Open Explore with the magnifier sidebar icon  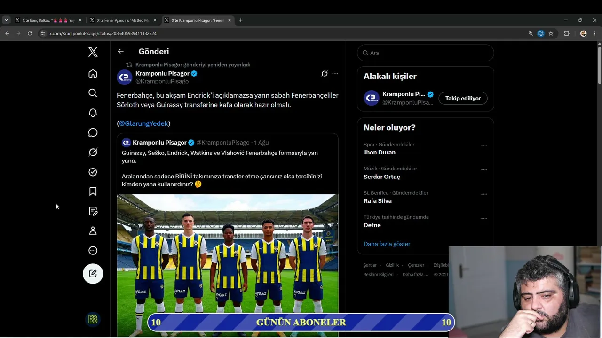(93, 93)
